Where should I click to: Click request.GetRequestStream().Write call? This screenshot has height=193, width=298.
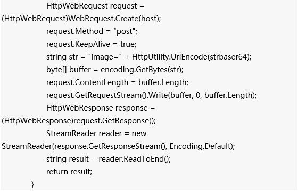(x=152, y=95)
